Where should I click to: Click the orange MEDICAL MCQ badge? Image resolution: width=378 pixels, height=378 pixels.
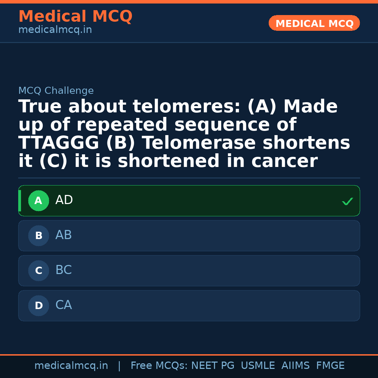(314, 23)
